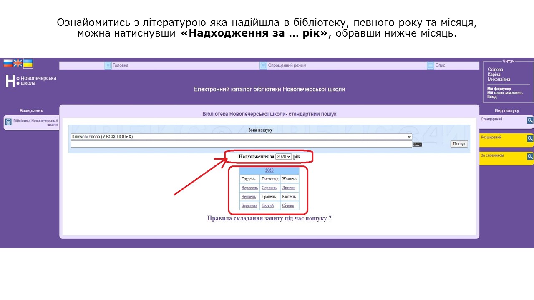534x300 pixels.
Task: Click the Ukrainian flag language icon
Action: (28, 63)
